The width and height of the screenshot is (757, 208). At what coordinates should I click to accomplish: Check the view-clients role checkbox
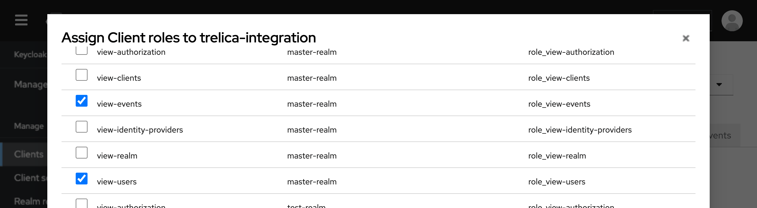tap(82, 75)
